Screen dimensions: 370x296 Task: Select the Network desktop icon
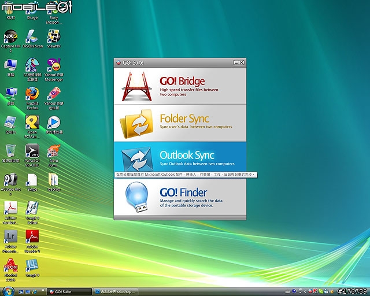tap(10, 97)
